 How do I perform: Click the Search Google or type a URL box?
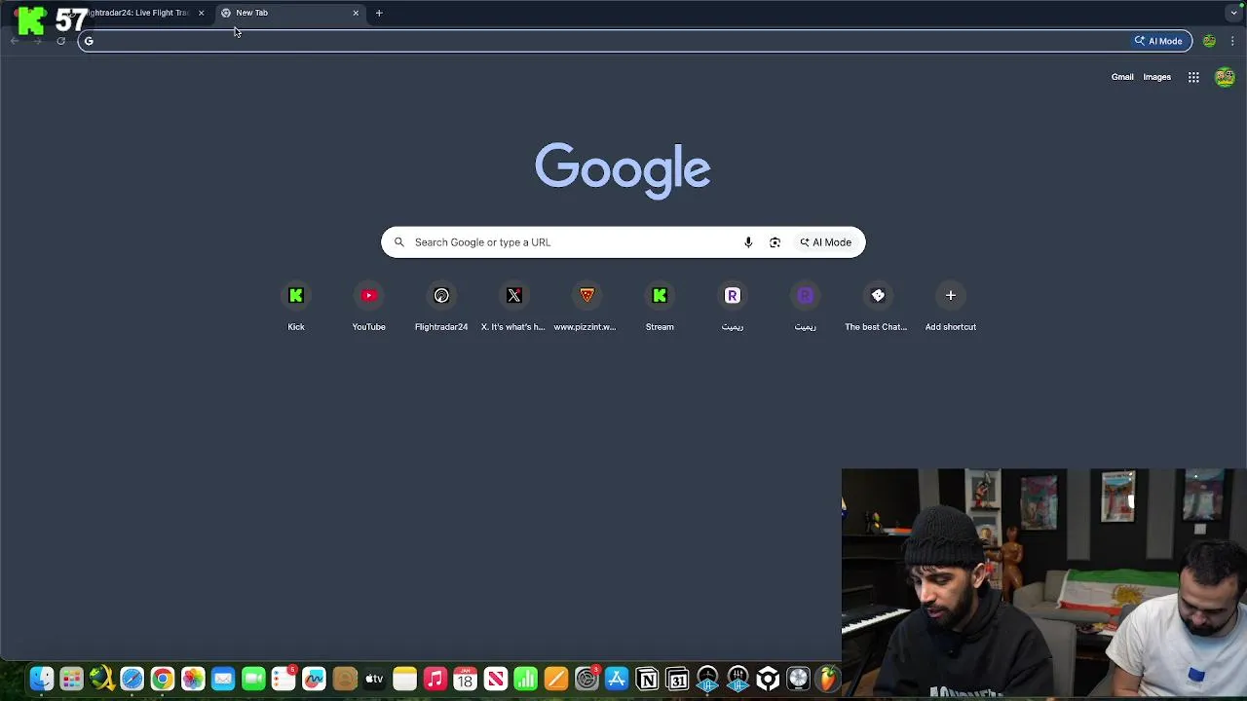coord(623,242)
